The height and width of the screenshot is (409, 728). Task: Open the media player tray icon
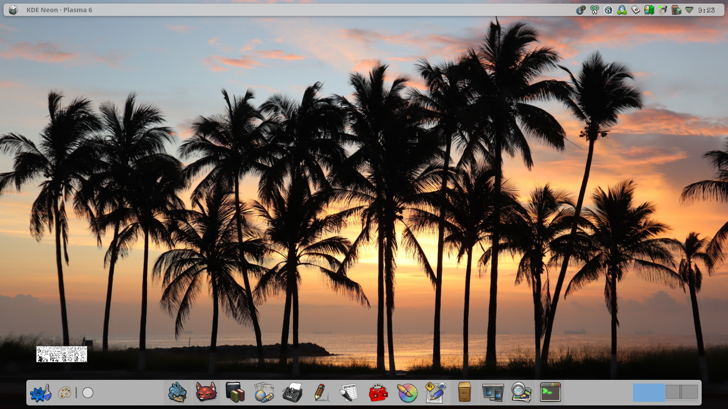point(636,10)
